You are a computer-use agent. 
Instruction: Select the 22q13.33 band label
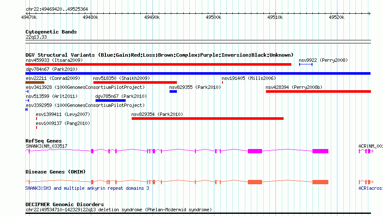point(36,37)
